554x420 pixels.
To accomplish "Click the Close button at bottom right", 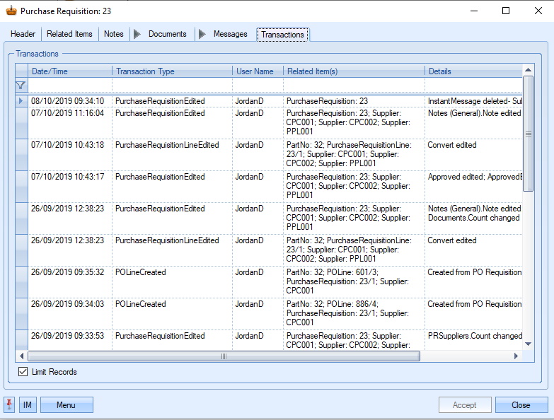I will click(x=521, y=405).
